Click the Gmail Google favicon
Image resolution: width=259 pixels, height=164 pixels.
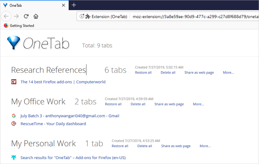tap(14, 116)
